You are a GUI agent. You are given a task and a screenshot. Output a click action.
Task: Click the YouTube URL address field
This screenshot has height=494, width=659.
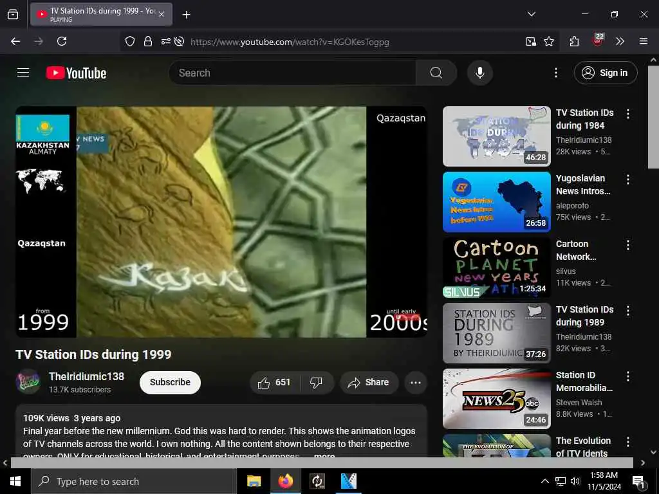pos(290,42)
